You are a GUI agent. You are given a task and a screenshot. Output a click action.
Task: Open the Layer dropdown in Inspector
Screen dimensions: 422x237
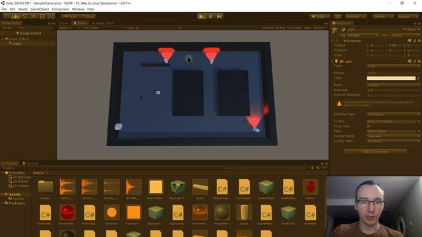coord(405,35)
